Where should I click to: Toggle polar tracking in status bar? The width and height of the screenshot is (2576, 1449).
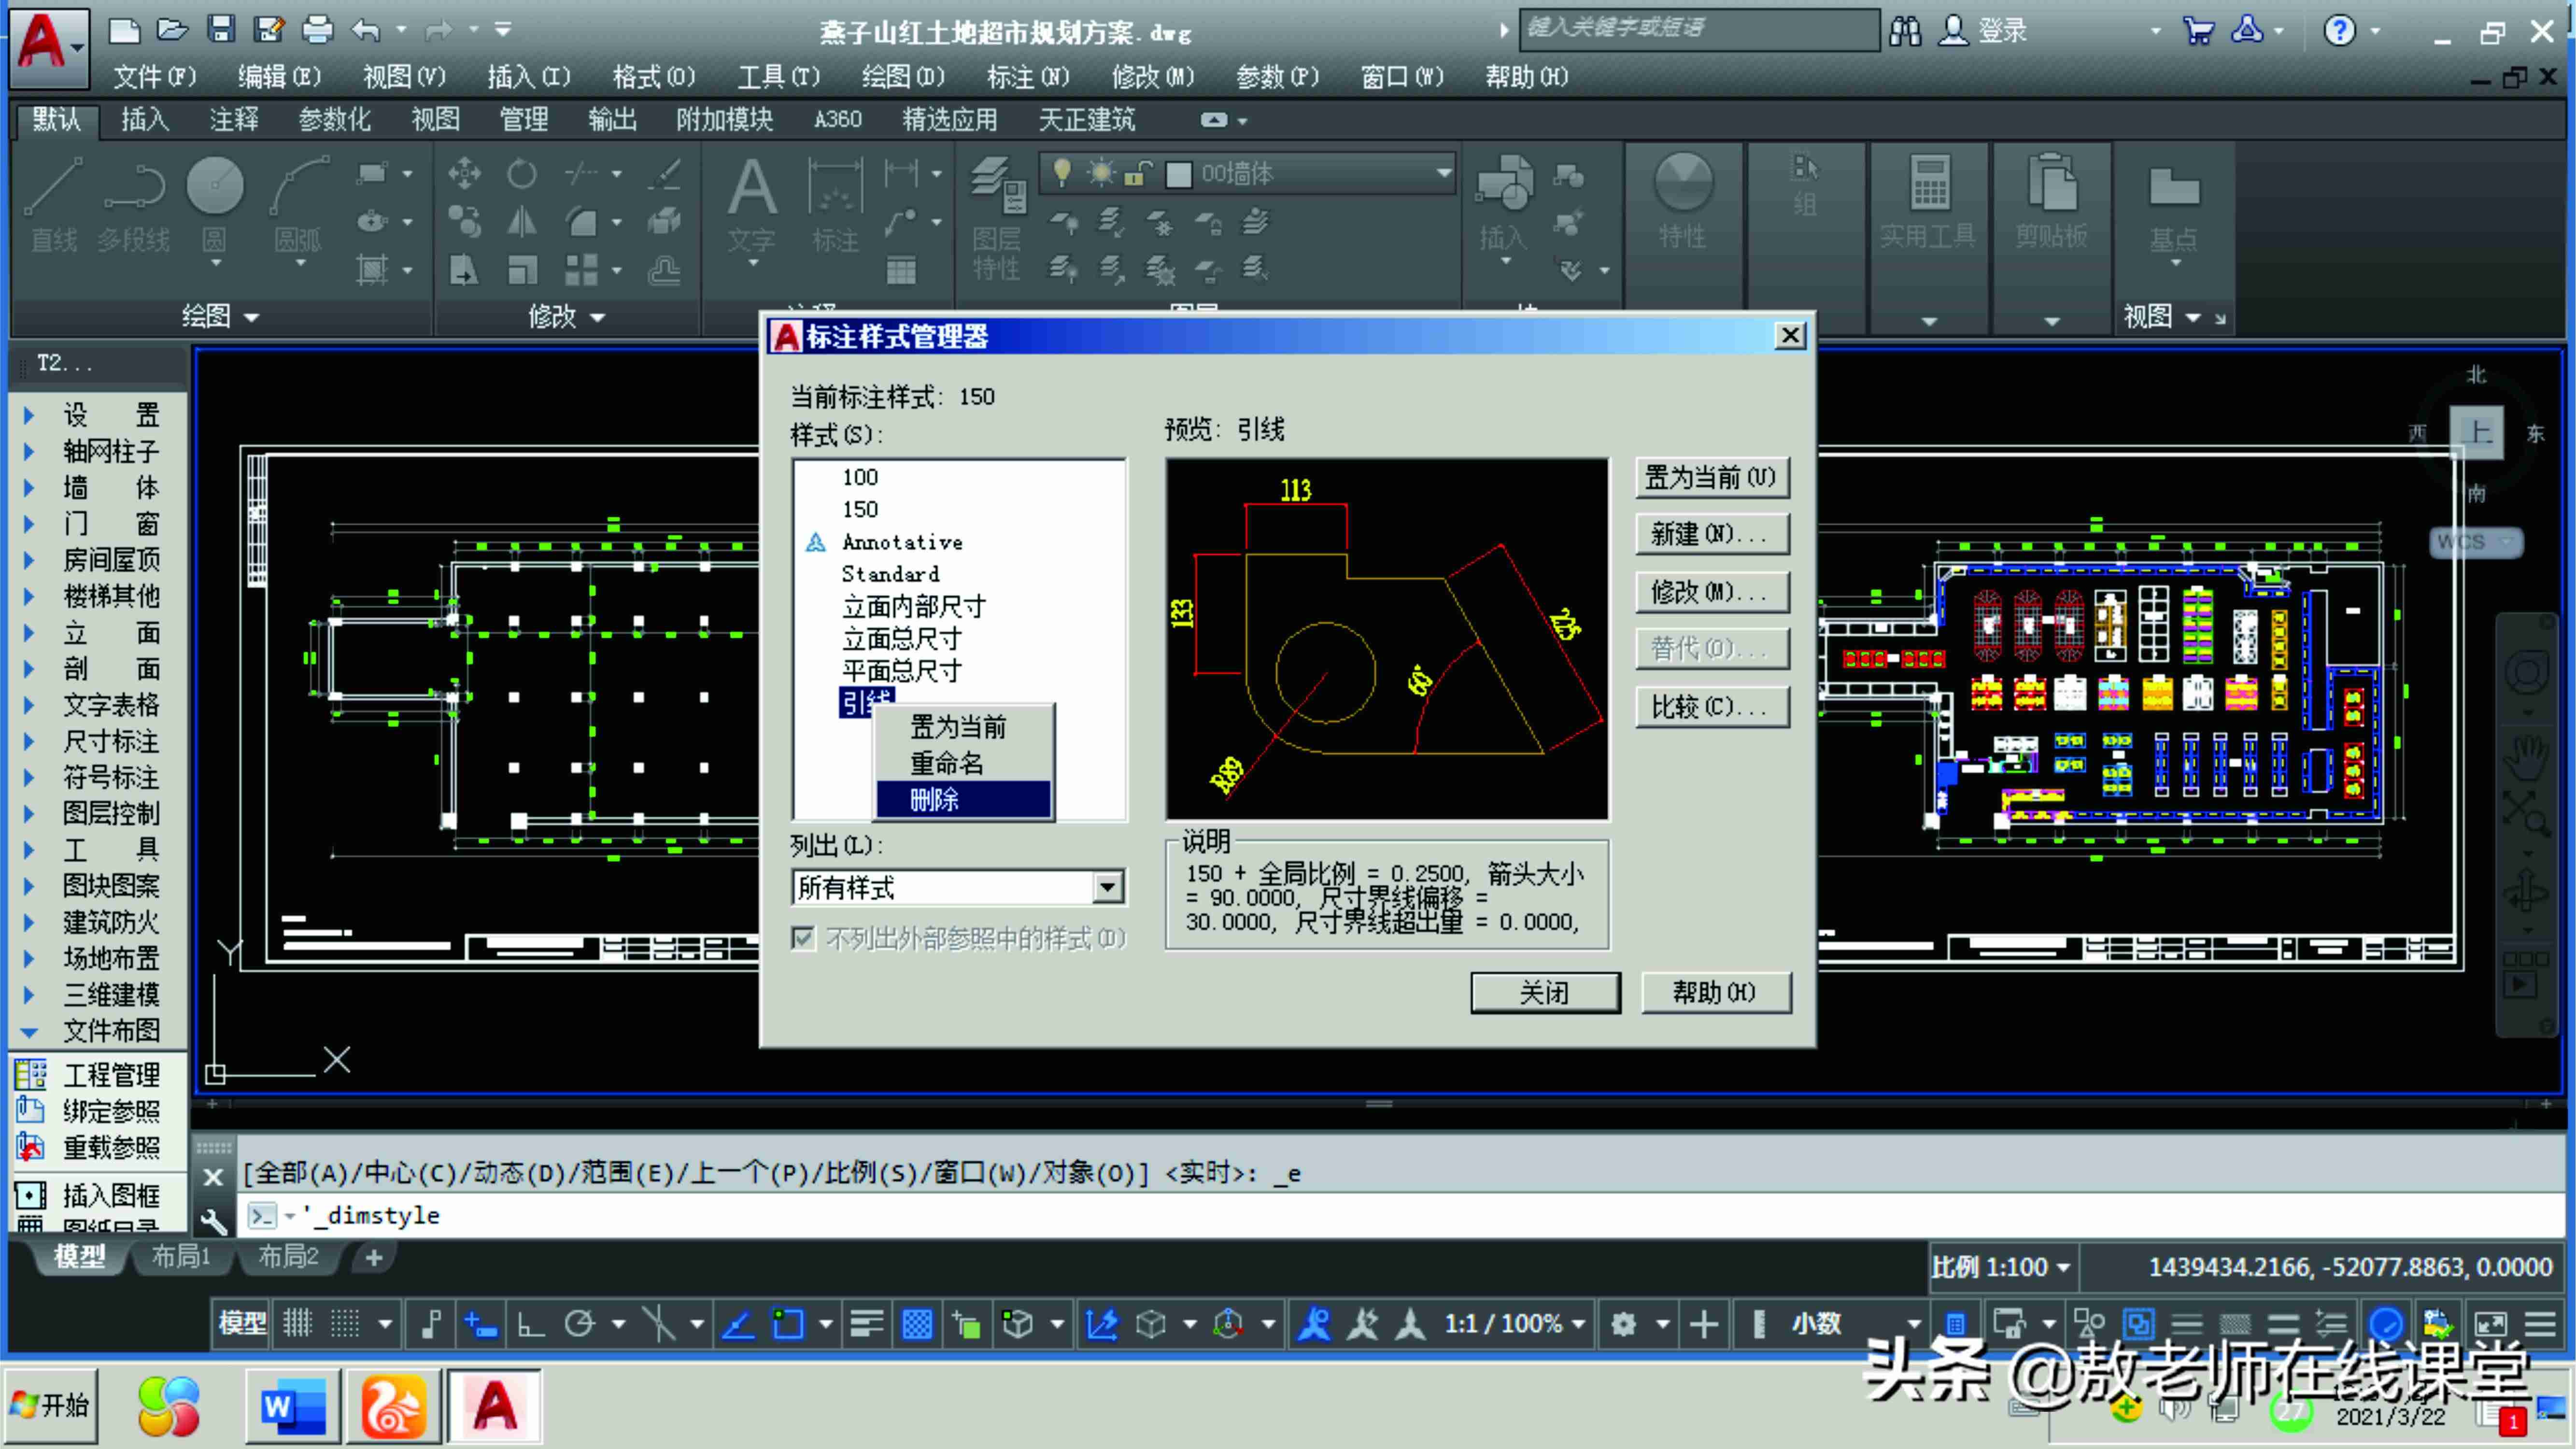(580, 1324)
